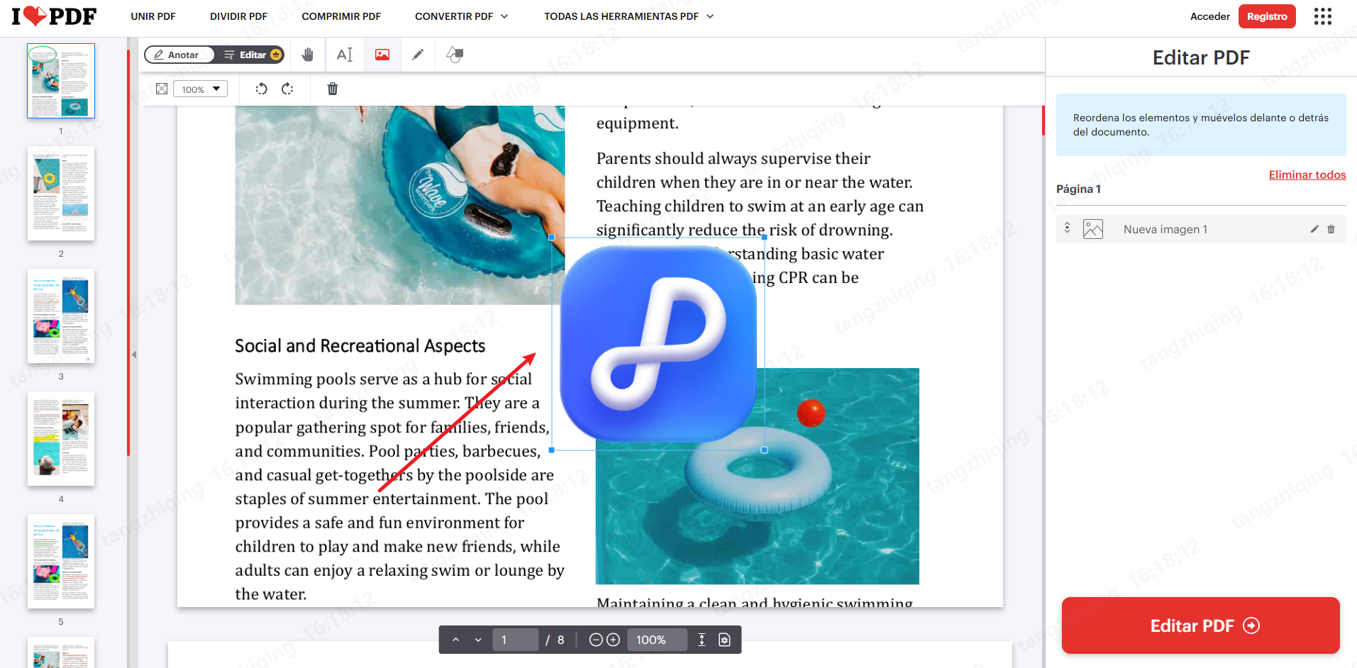
Task: Open page 3 thumbnail
Action: [x=61, y=316]
